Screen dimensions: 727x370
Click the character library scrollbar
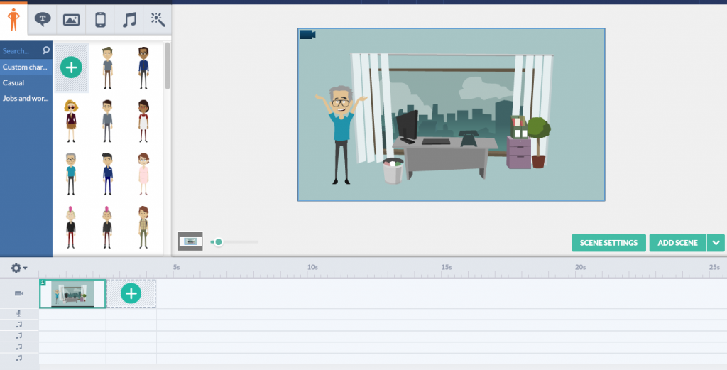(168, 66)
